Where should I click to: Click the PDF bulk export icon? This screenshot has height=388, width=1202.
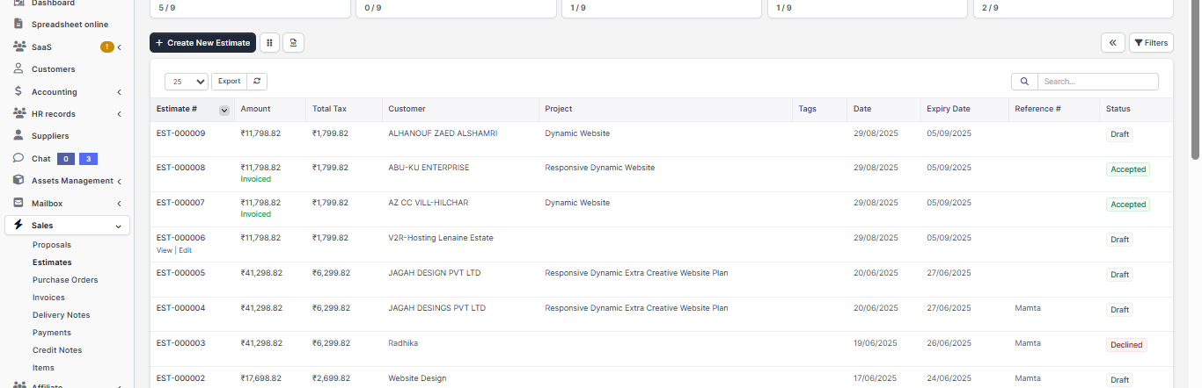293,43
